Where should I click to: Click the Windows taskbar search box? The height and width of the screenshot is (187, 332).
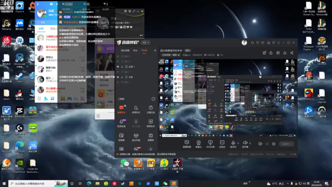pos(38,183)
